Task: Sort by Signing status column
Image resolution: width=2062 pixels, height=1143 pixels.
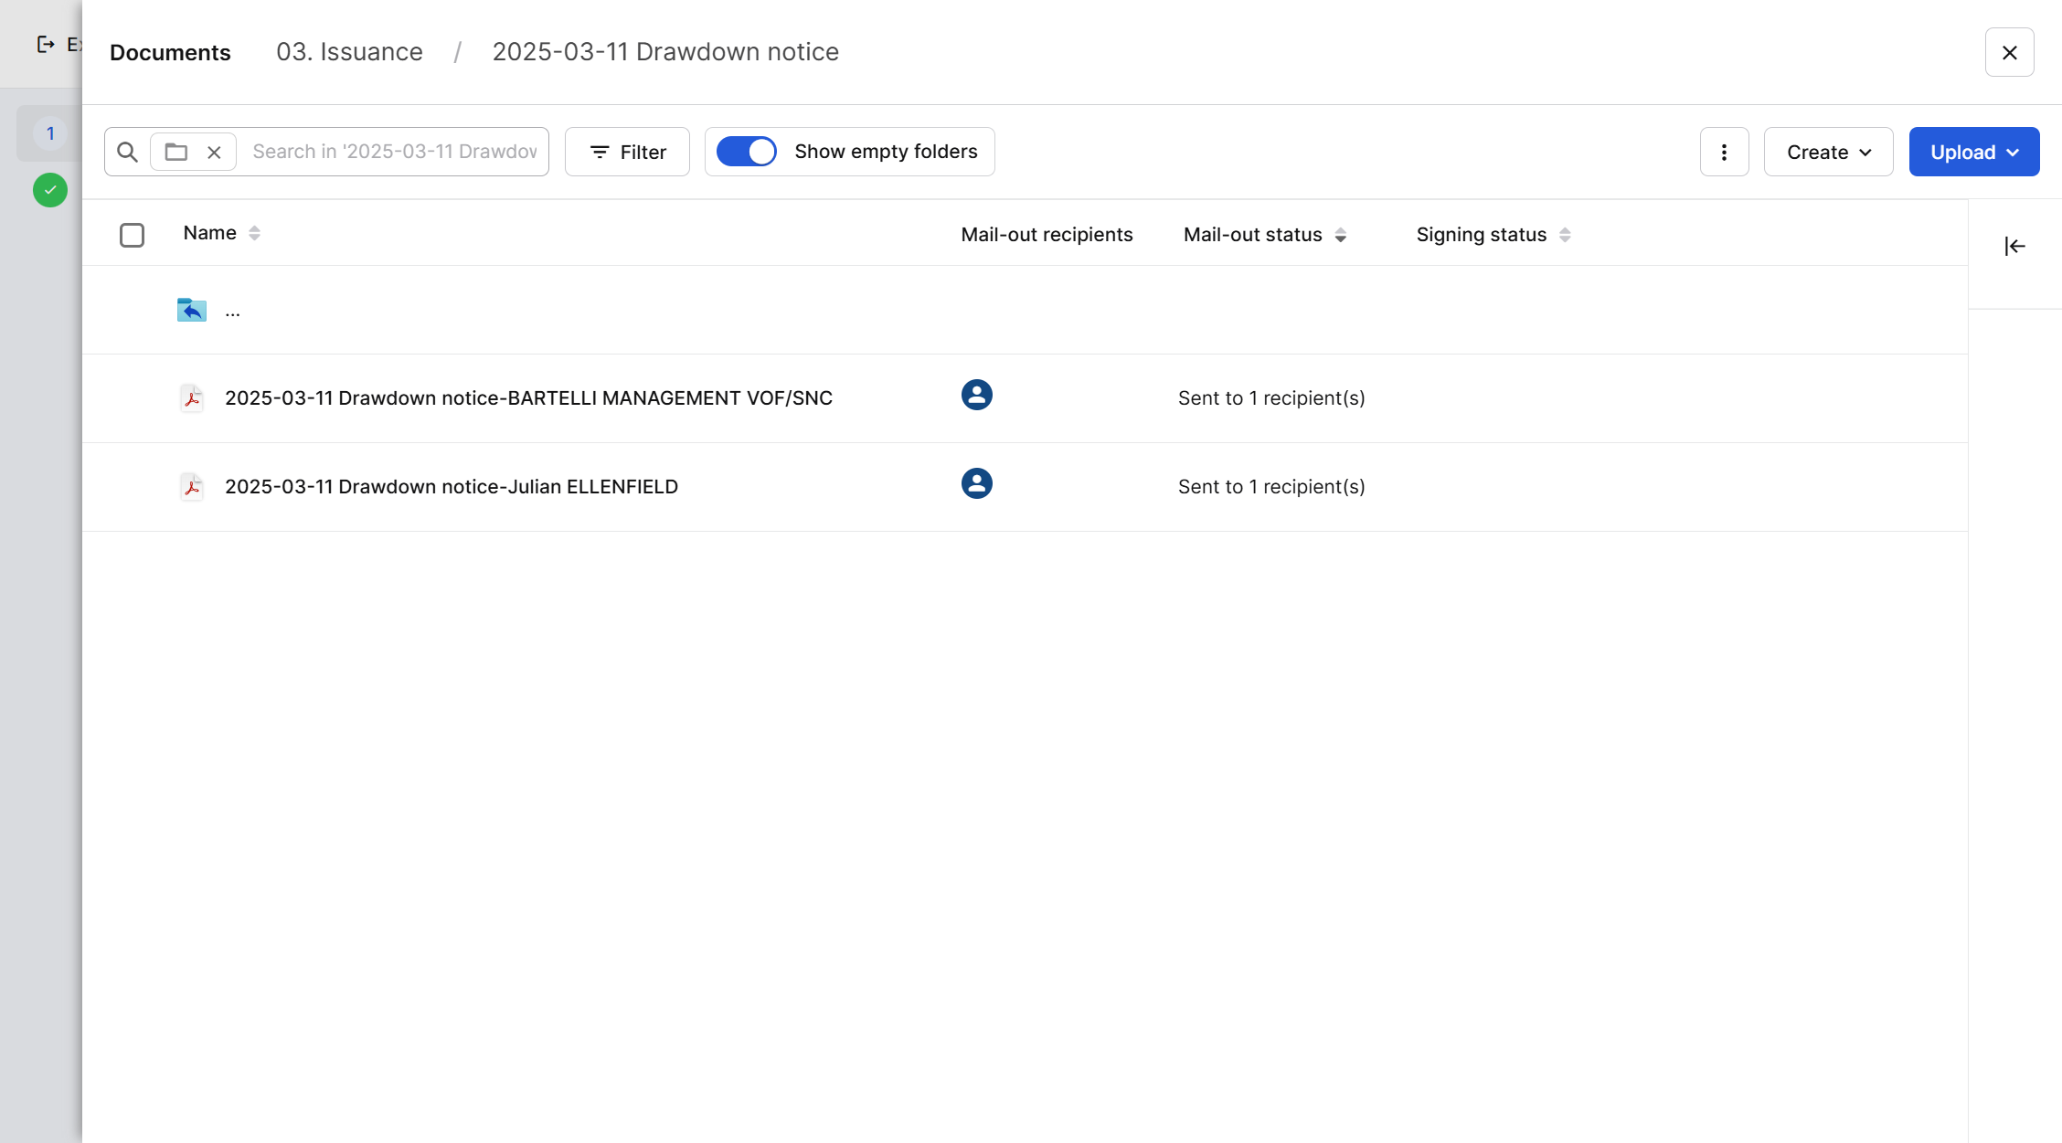Action: pyautogui.click(x=1564, y=235)
